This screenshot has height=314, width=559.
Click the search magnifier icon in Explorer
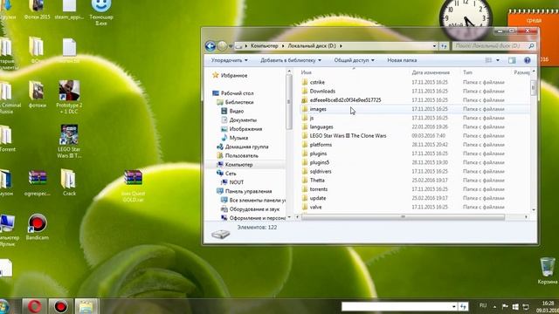531,46
